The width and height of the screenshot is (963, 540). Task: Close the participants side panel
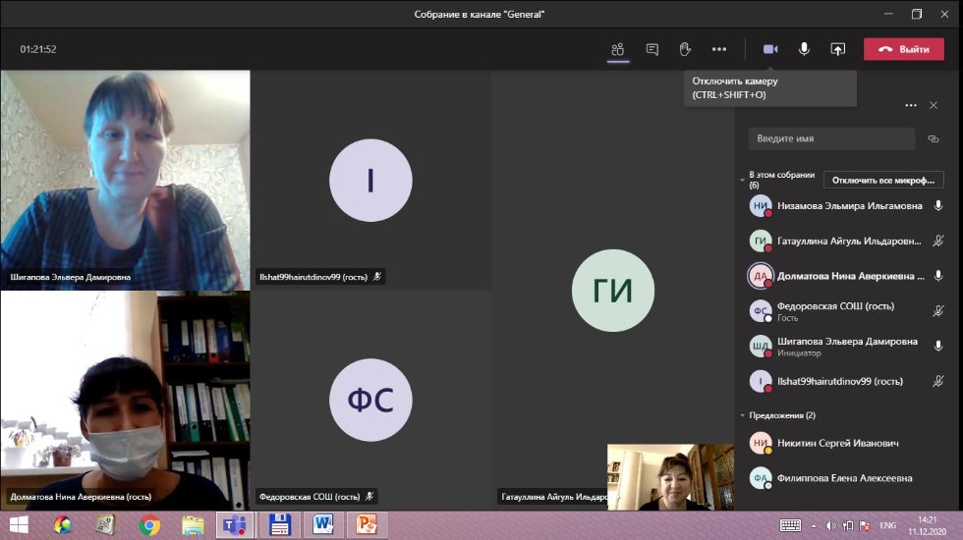[935, 105]
